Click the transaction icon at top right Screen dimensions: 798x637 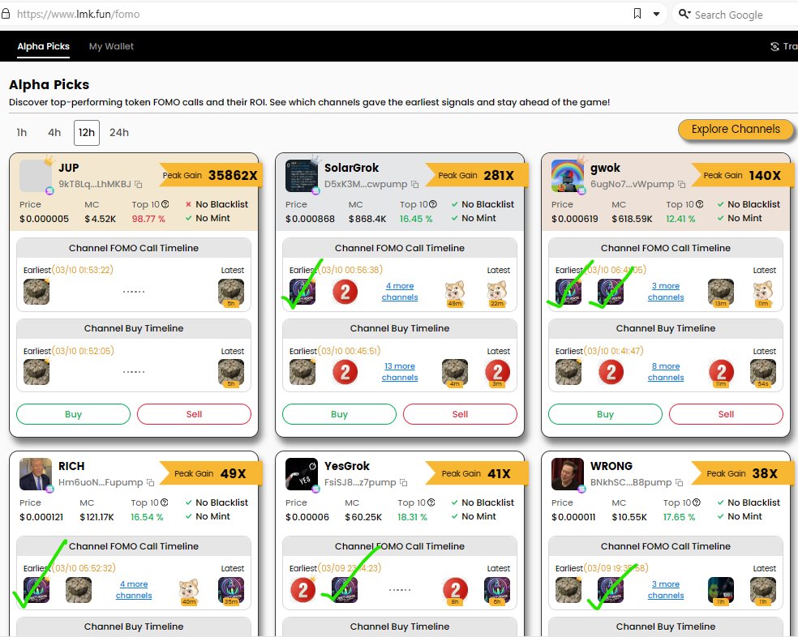click(x=774, y=46)
